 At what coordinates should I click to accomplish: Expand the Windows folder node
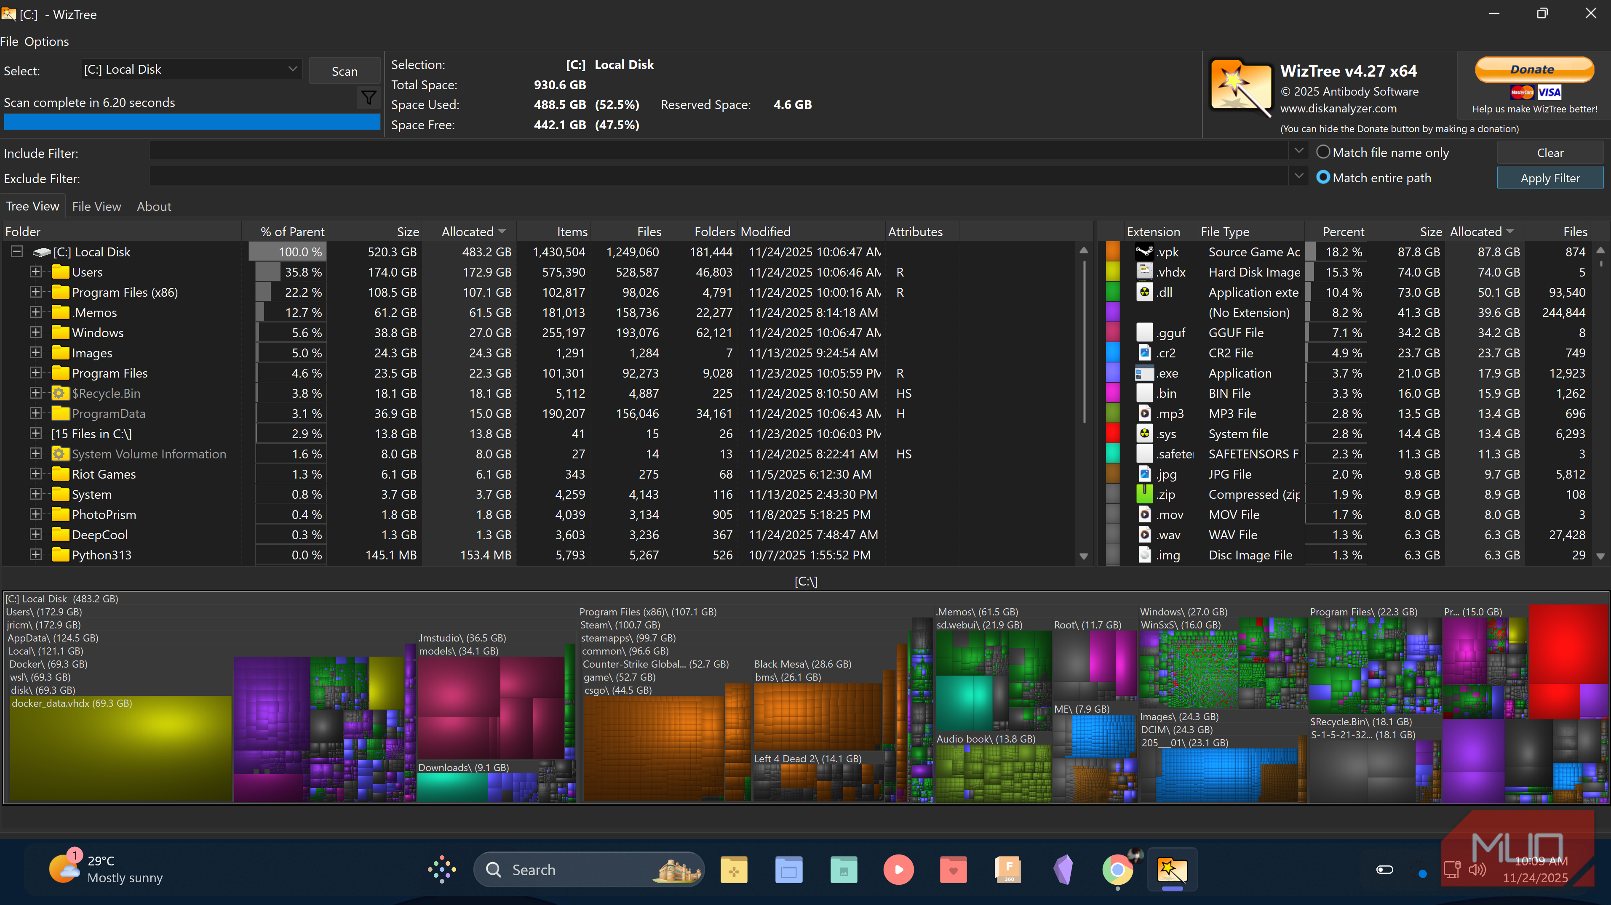click(36, 333)
